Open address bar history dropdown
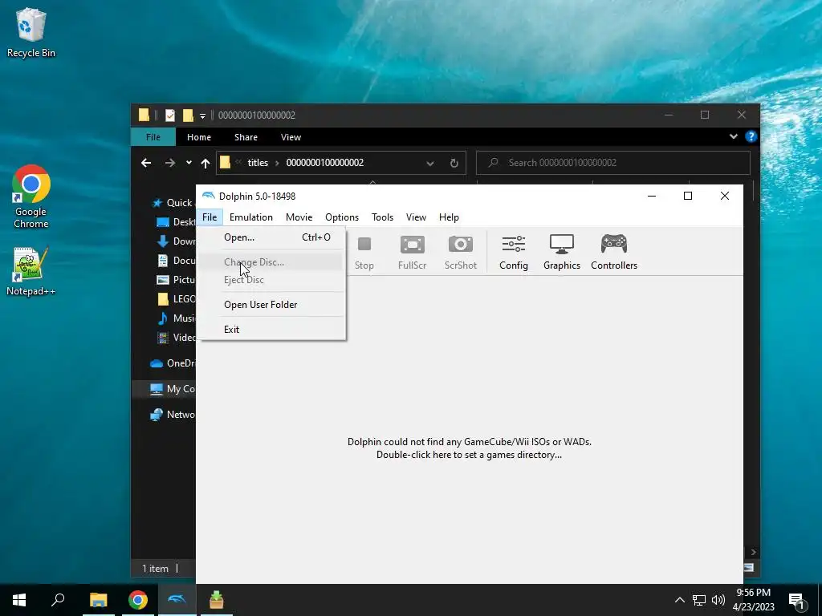This screenshot has height=616, width=822. tap(430, 163)
